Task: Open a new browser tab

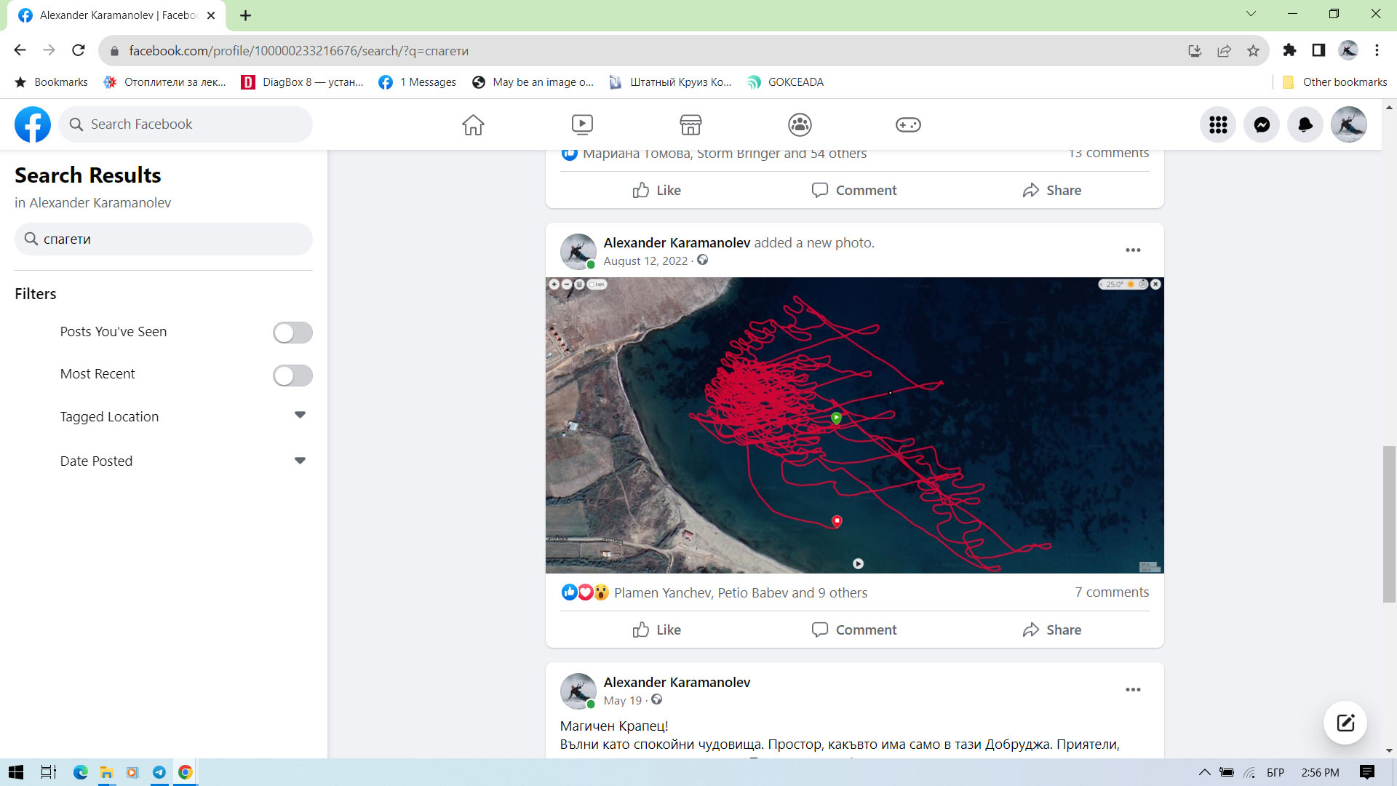Action: point(245,15)
